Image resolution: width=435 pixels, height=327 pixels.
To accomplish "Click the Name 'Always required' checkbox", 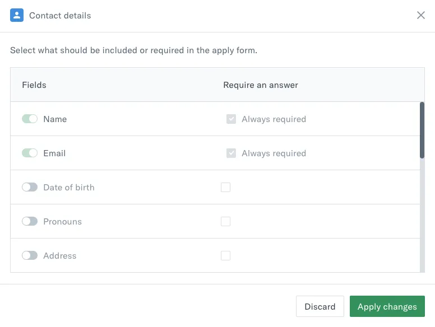I will tap(231, 119).
